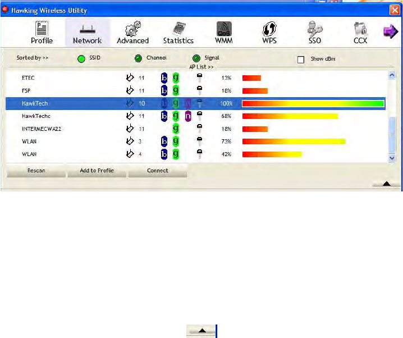403x338 pixels.
Task: Click the 'g' mode icon for INTERMECWA22
Action: tap(176, 129)
